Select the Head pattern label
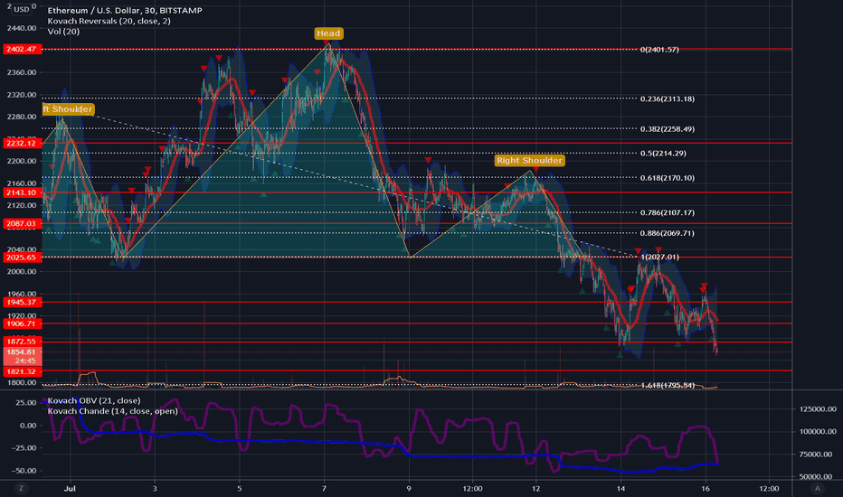843x497 pixels. [328, 33]
